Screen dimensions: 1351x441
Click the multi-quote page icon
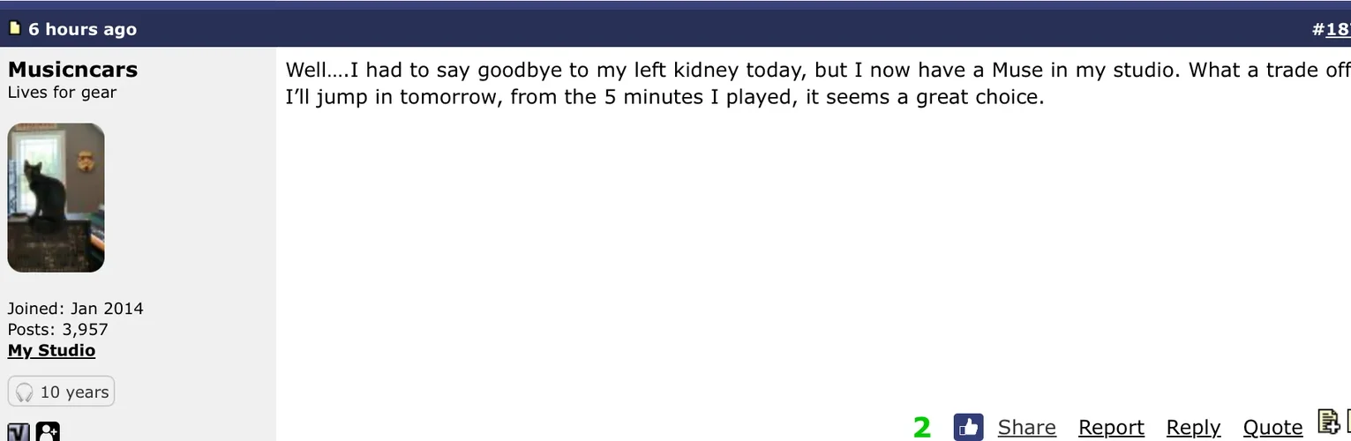tap(1328, 422)
